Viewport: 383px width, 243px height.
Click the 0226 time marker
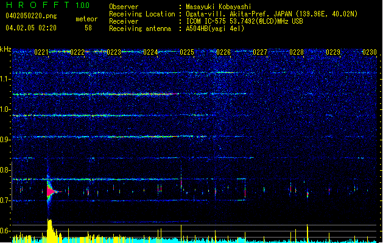click(223, 52)
